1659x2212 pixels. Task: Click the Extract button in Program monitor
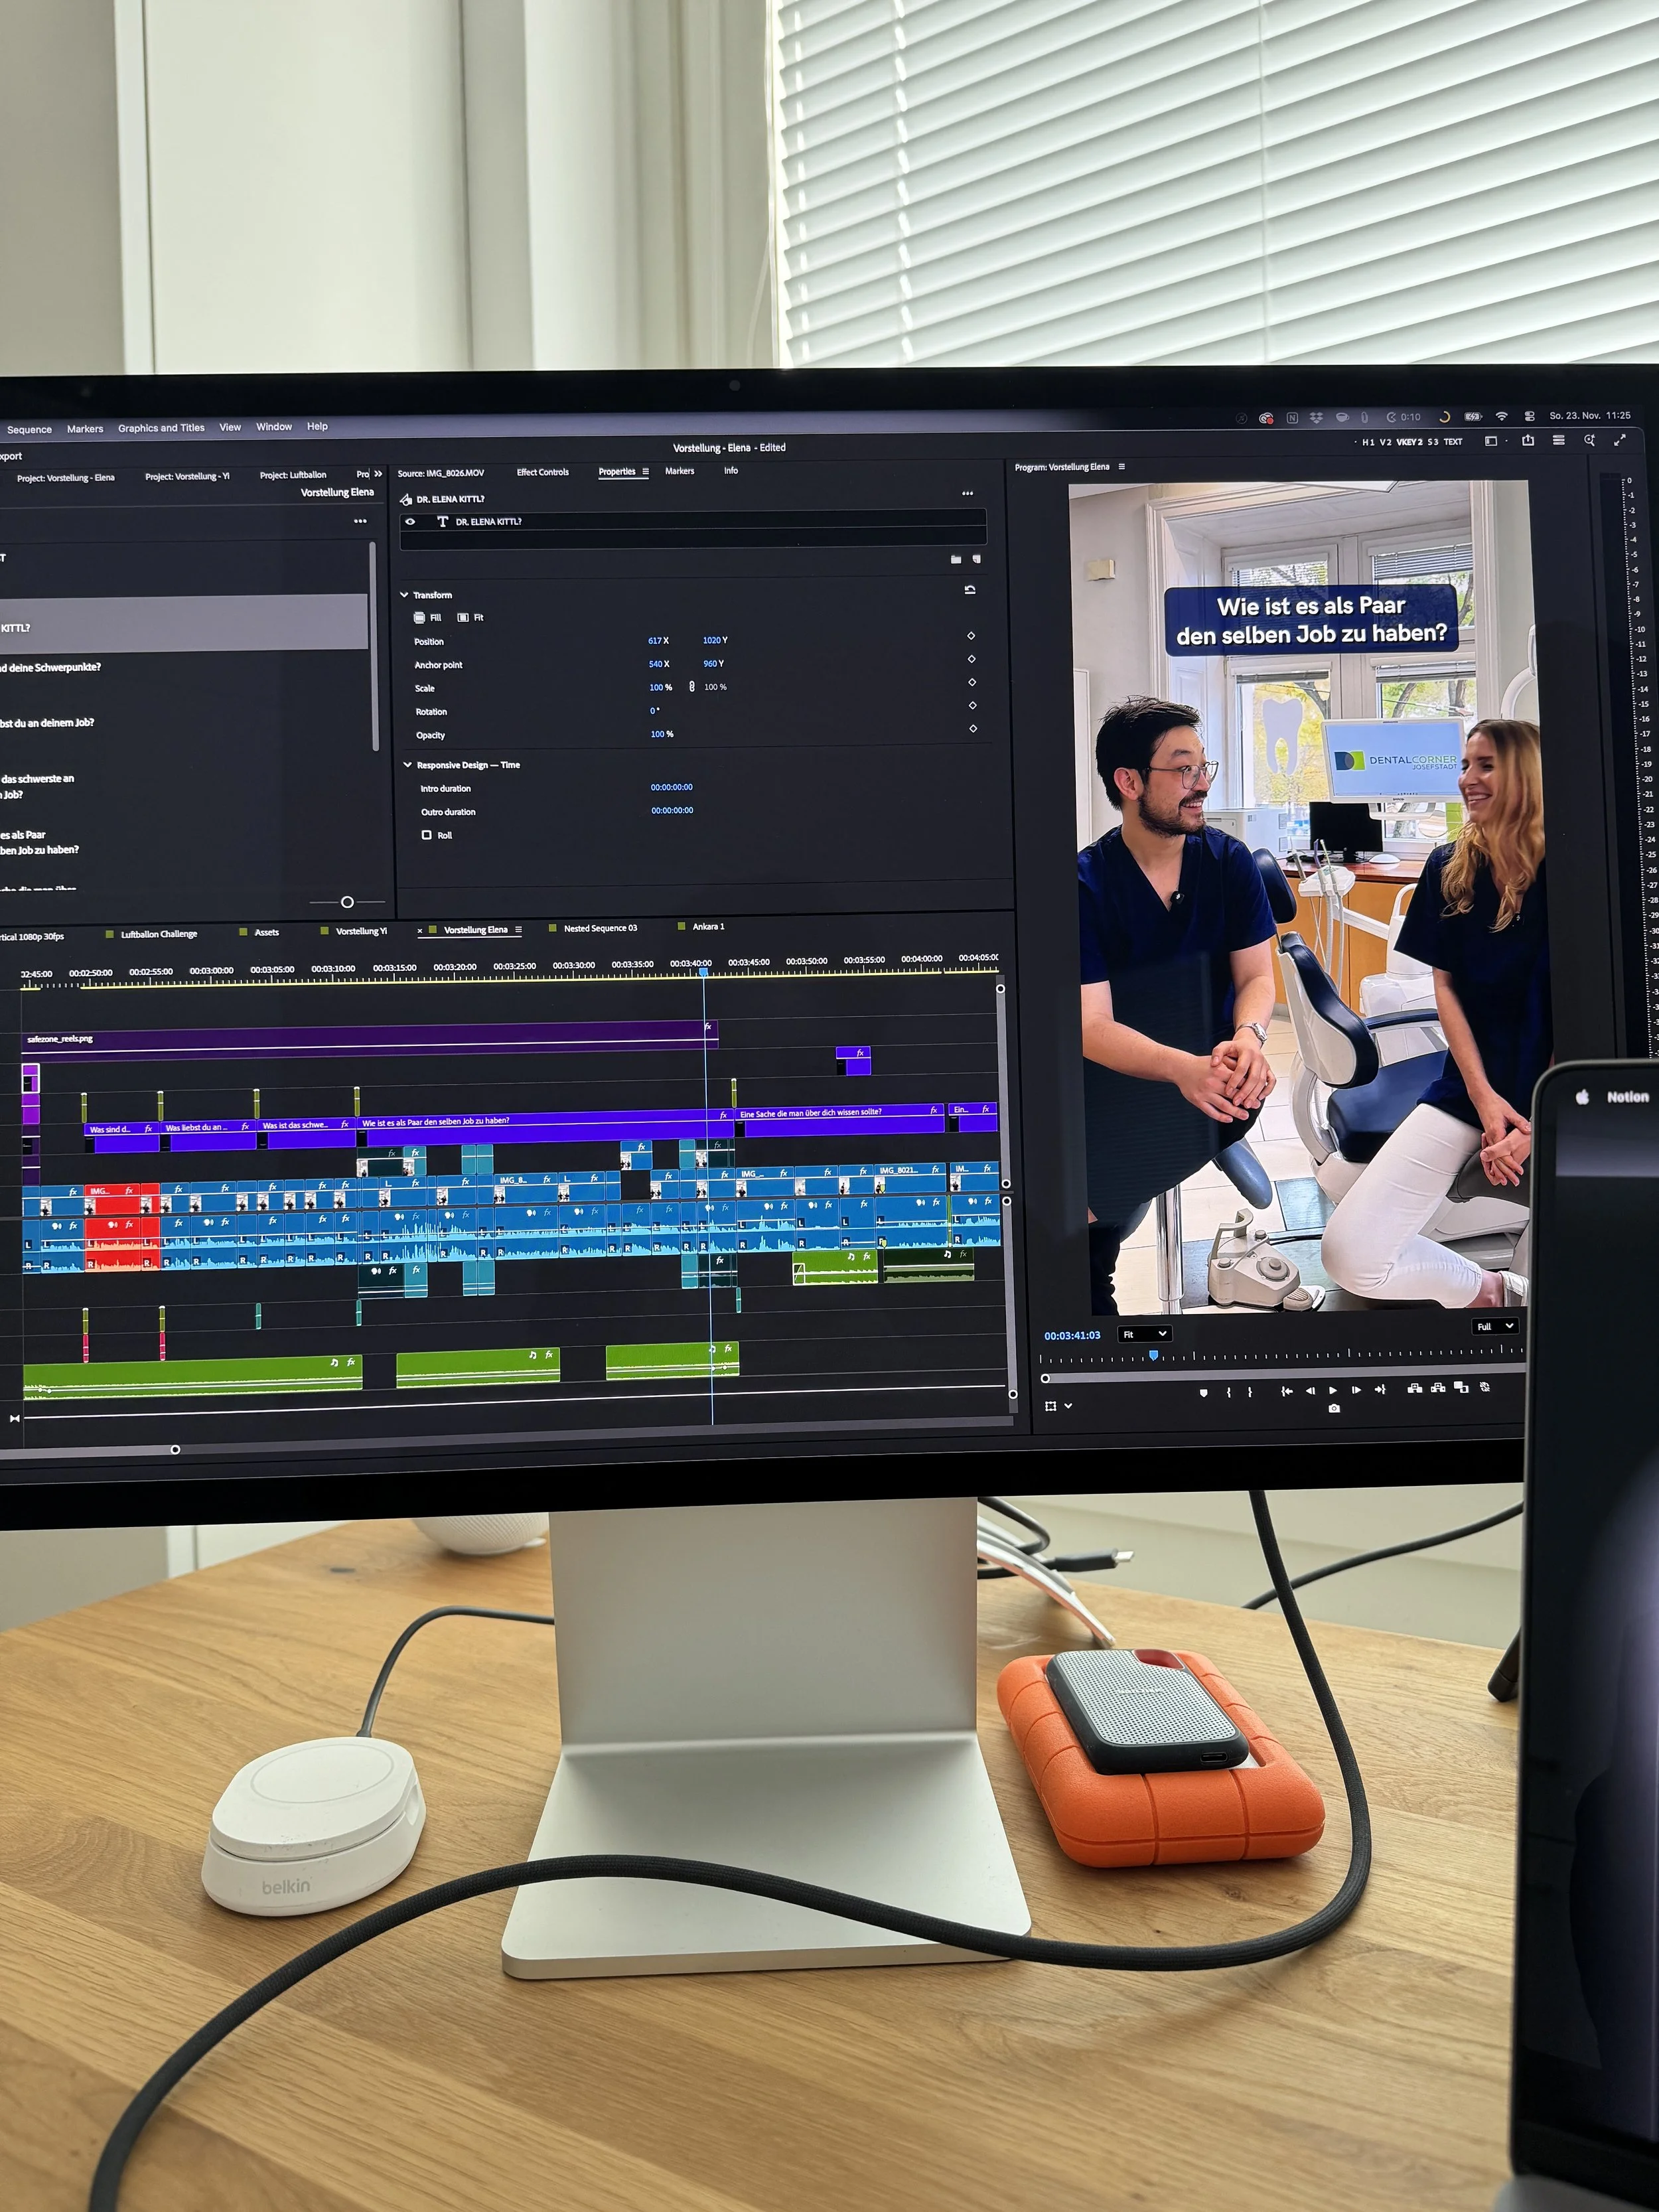coord(1438,1388)
